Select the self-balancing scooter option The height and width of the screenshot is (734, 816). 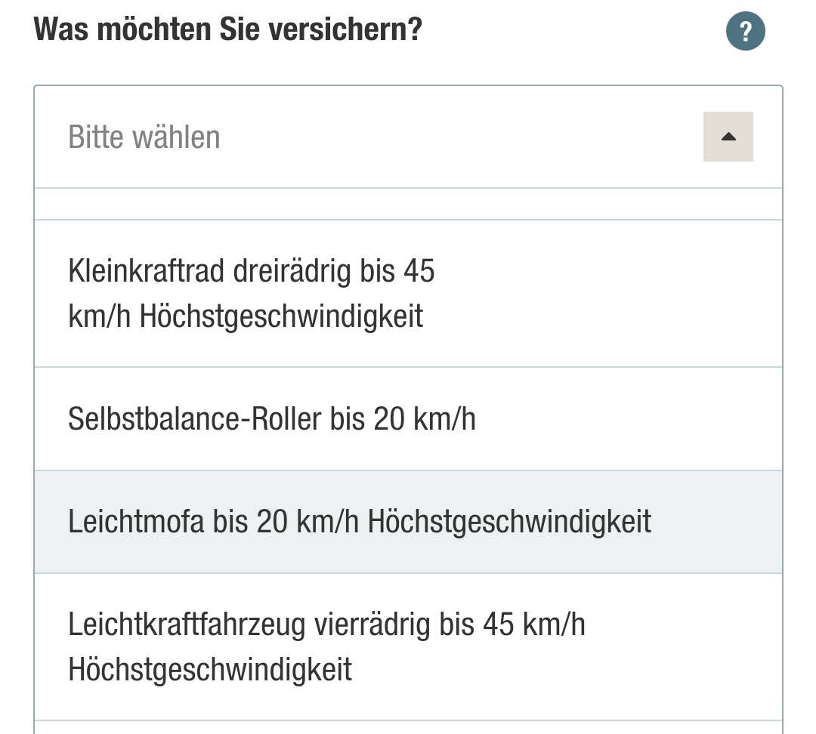pyautogui.click(x=272, y=418)
